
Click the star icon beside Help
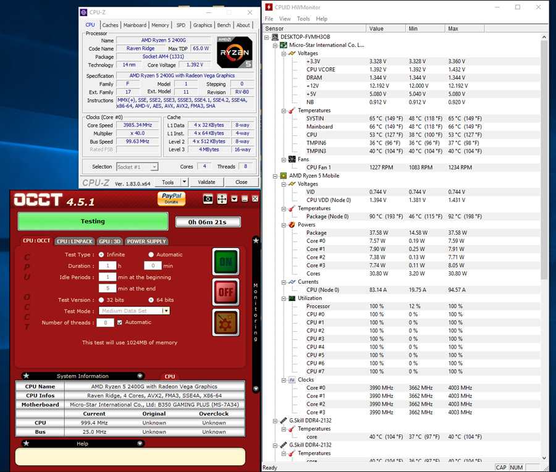[26, 444]
